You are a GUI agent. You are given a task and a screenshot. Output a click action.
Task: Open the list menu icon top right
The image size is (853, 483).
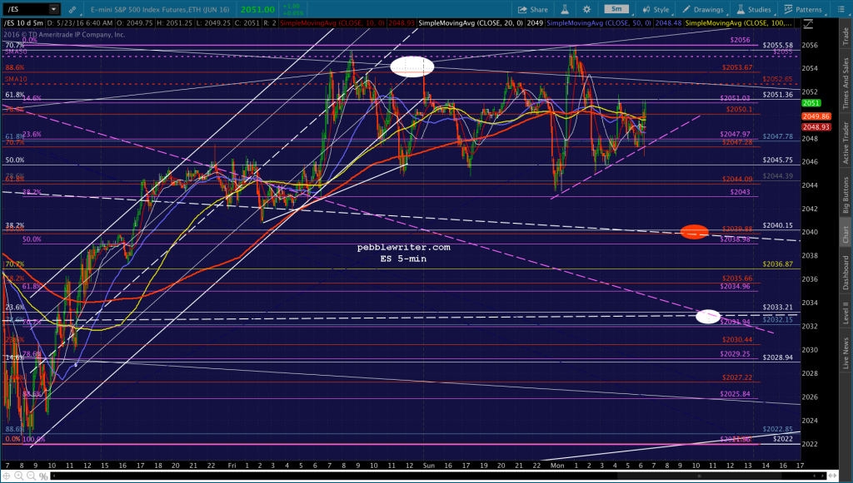point(840,9)
